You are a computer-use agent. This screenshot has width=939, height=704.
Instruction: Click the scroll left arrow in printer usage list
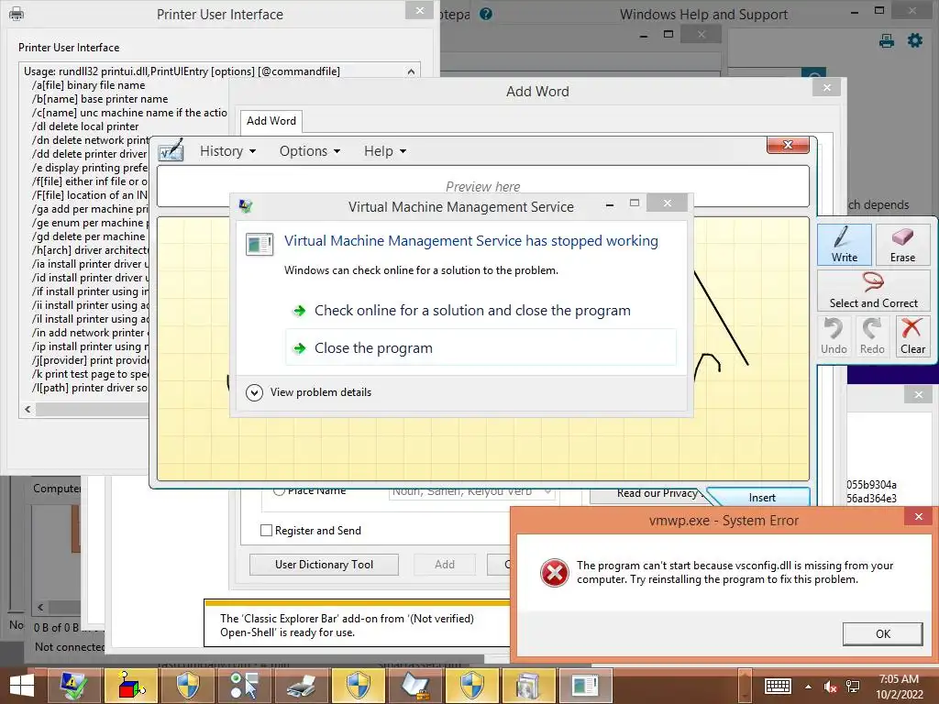click(x=28, y=409)
